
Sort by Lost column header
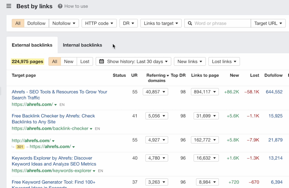click(255, 75)
